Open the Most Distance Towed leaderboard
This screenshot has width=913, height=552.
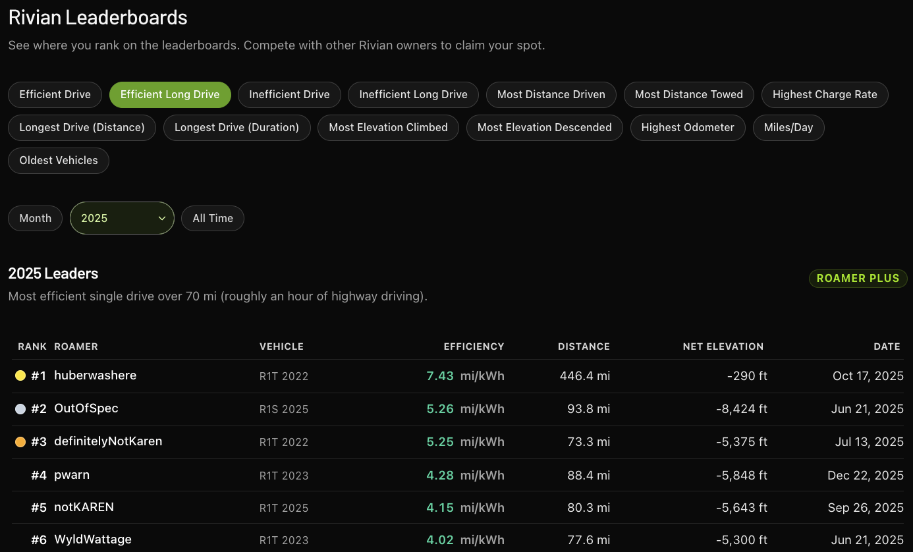click(688, 94)
